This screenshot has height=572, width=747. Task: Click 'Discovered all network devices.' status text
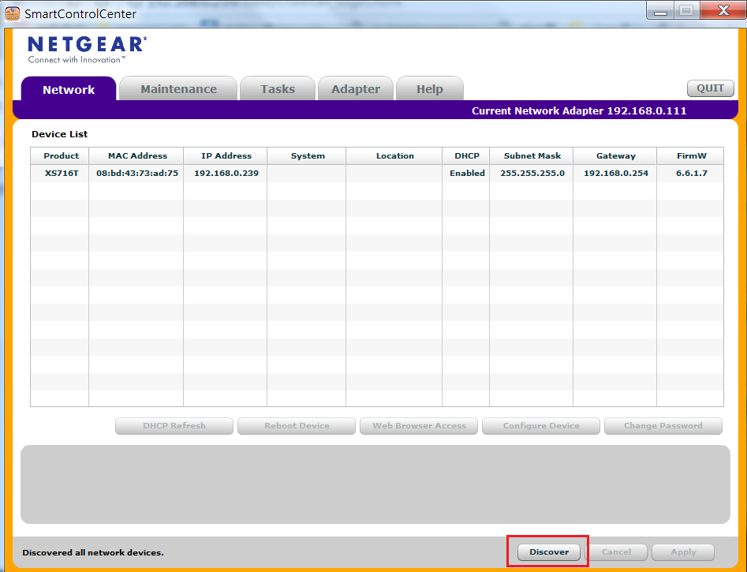[93, 552]
